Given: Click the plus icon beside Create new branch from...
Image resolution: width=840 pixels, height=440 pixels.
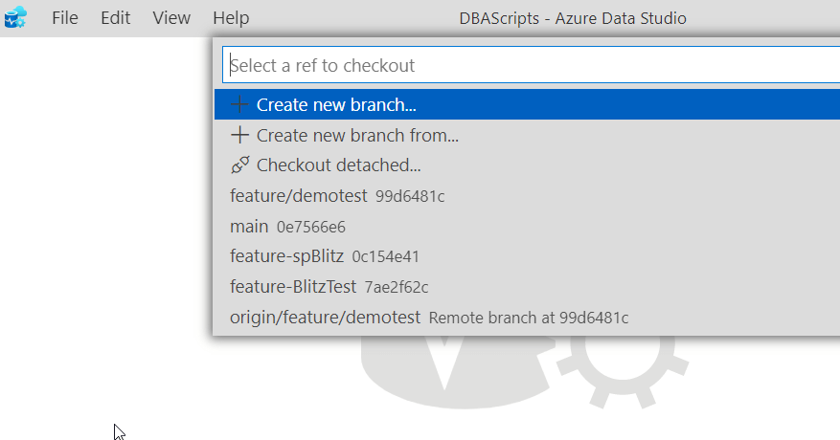Looking at the screenshot, I should click(240, 136).
